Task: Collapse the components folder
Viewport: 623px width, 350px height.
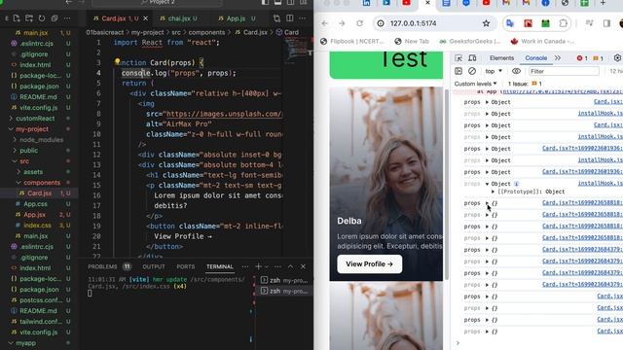Action: (x=42, y=183)
